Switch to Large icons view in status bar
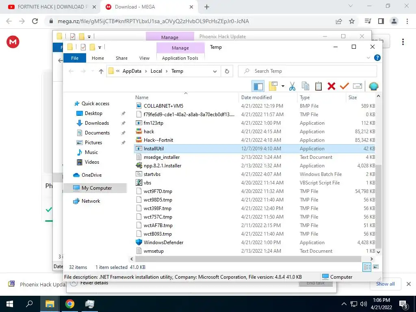This screenshot has height=312, width=416. coord(376,267)
